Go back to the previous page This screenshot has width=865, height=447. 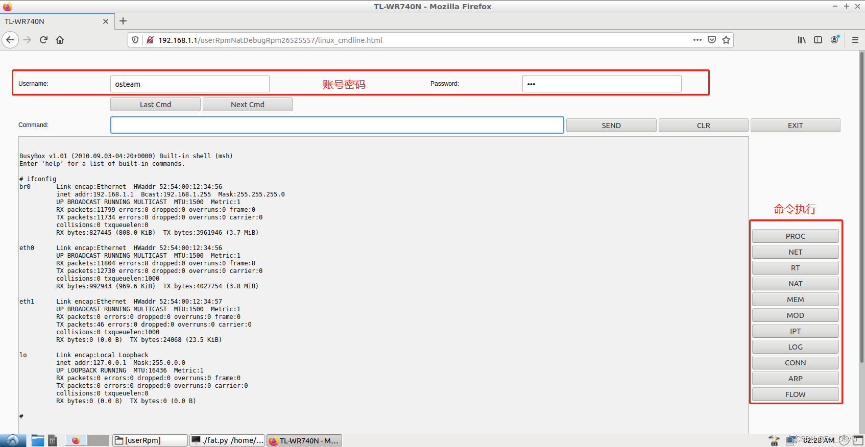click(10, 40)
